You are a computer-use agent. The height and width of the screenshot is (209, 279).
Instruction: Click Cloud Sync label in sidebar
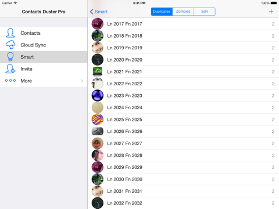[33, 45]
